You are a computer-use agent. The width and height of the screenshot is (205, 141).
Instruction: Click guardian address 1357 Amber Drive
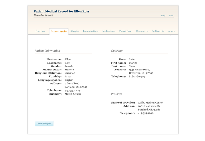click(x=139, y=70)
